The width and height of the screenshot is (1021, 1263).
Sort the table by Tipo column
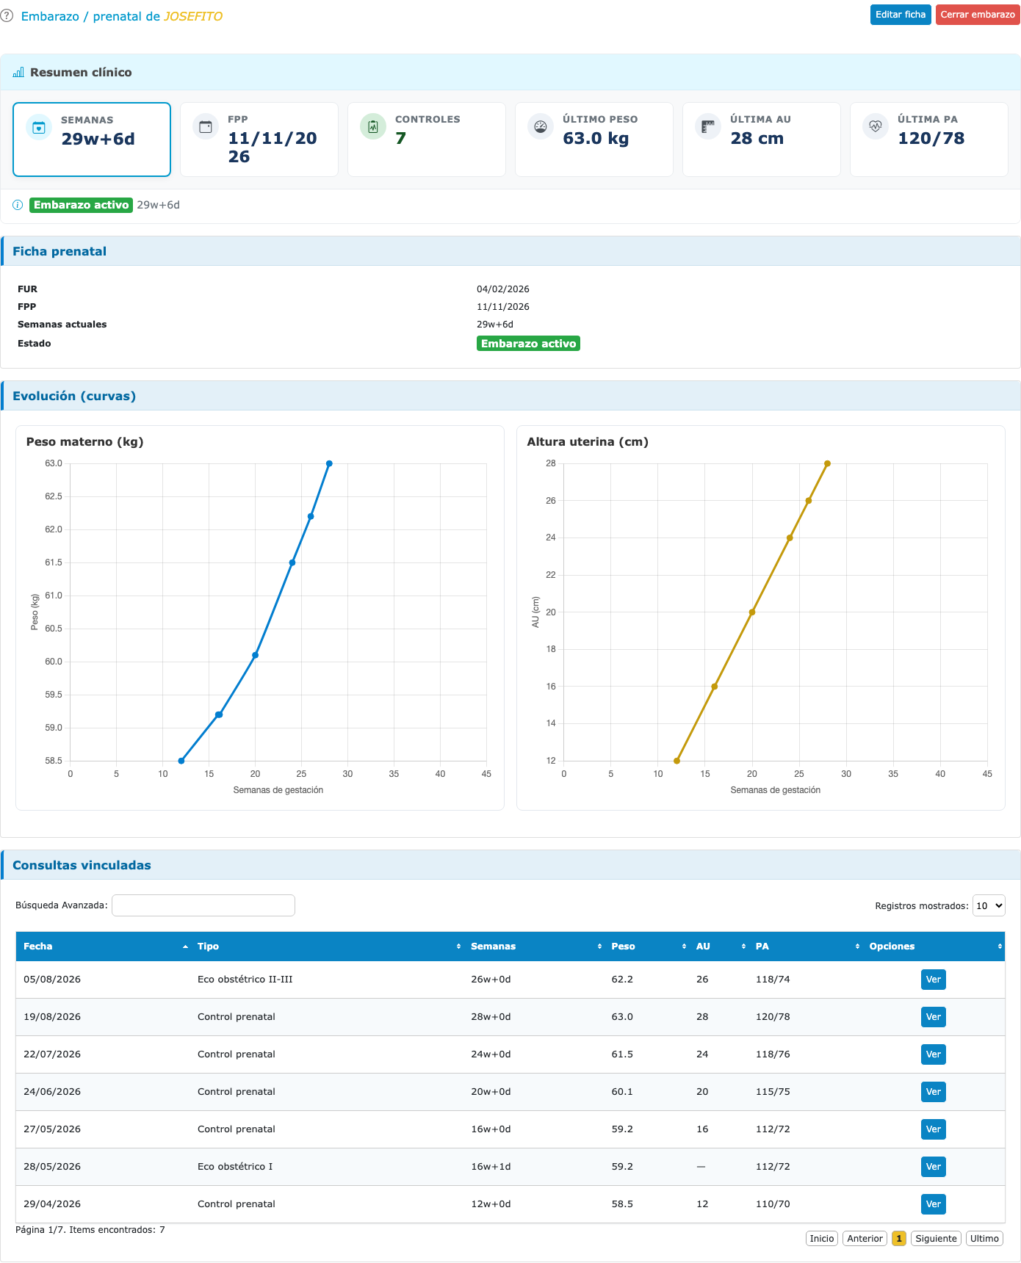[327, 947]
